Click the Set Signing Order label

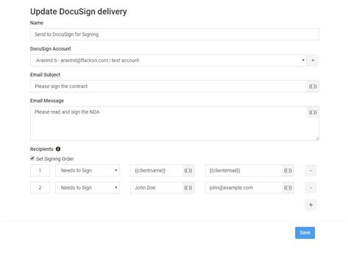point(55,159)
